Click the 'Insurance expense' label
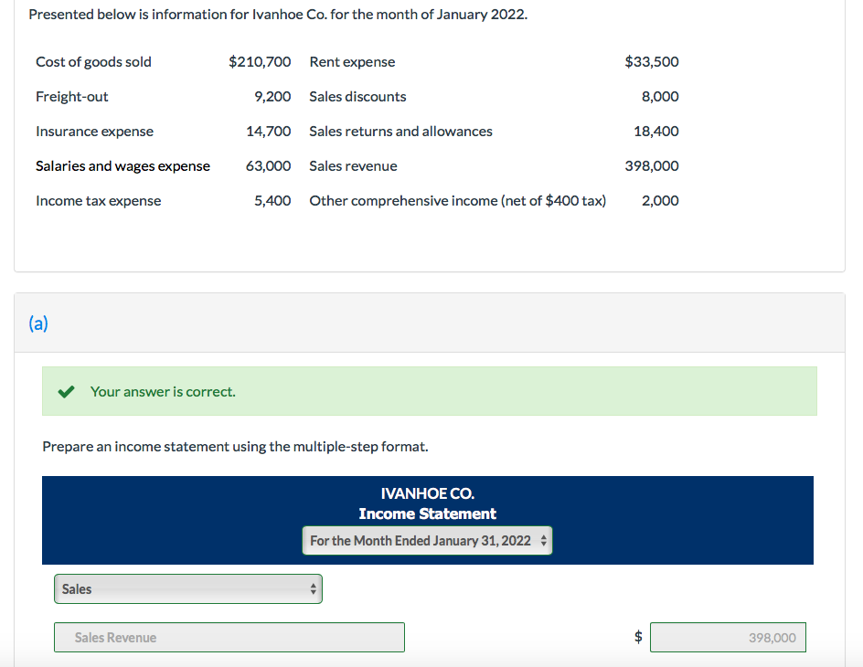Image resolution: width=863 pixels, height=667 pixels. click(x=95, y=132)
